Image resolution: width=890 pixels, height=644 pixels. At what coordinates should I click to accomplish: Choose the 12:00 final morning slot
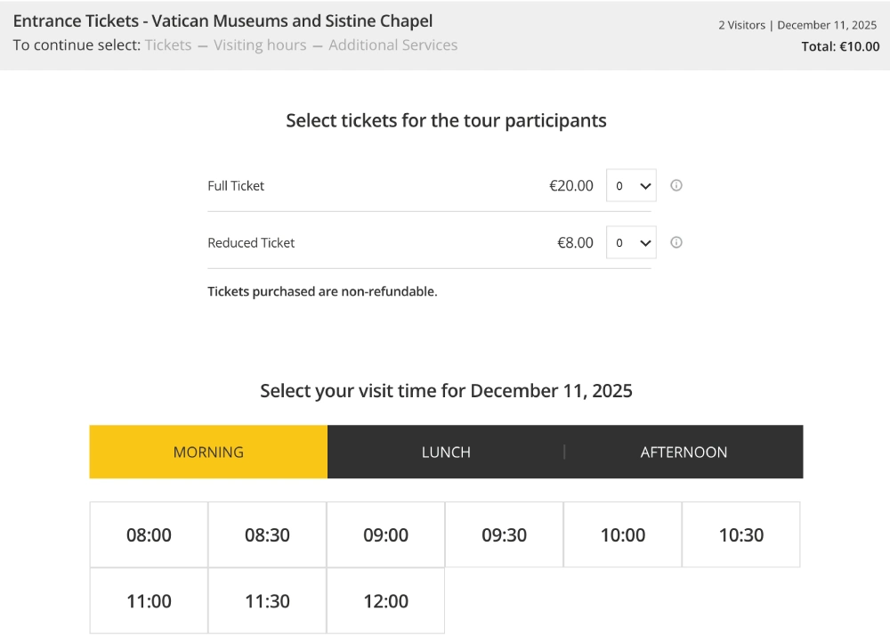(x=385, y=600)
